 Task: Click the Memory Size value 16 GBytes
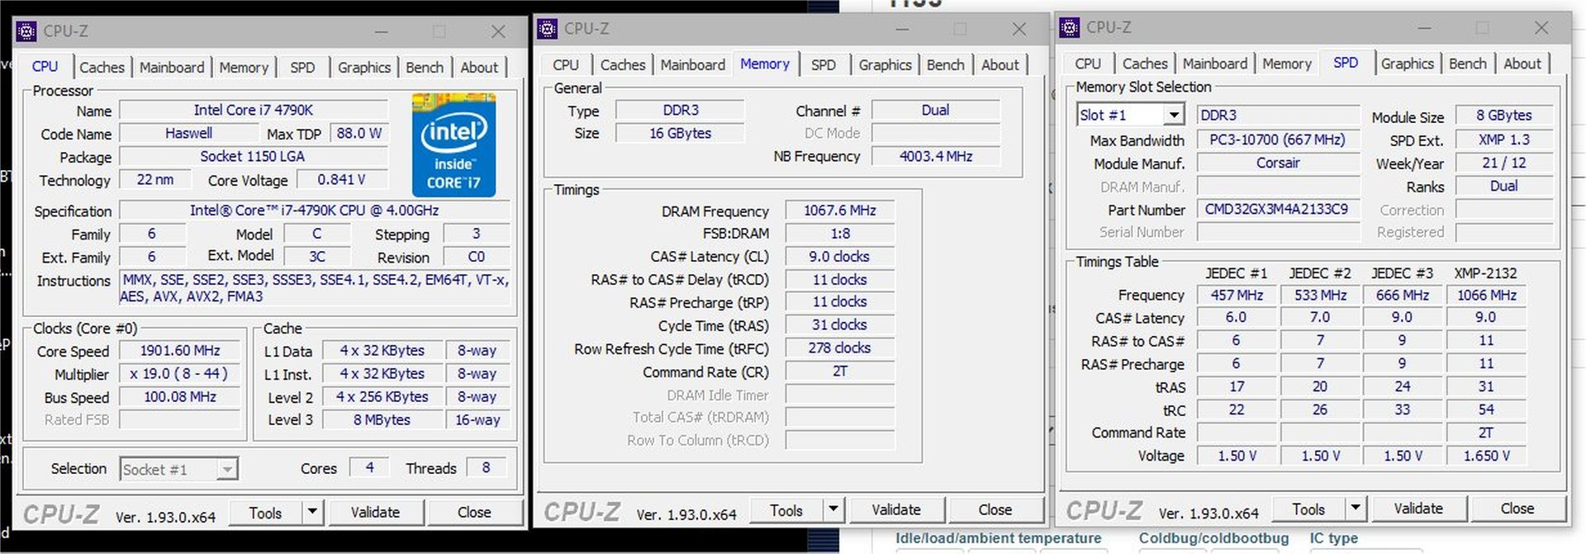(680, 133)
